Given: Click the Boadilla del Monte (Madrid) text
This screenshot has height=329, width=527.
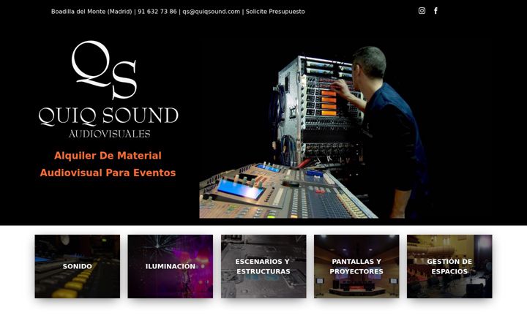Looking at the screenshot, I should pos(91,12).
